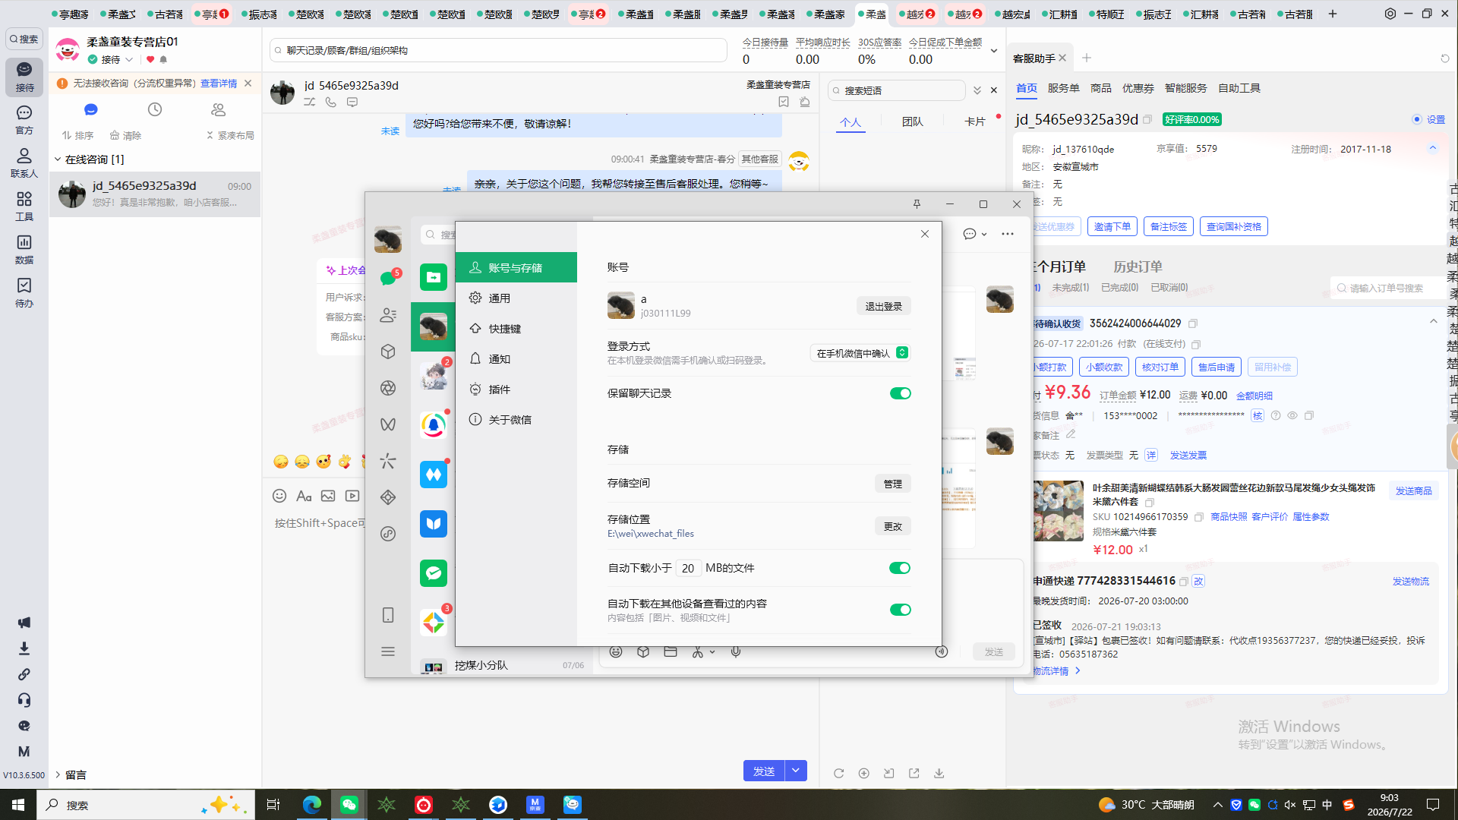Click the download icon in left sidebar

[24, 648]
